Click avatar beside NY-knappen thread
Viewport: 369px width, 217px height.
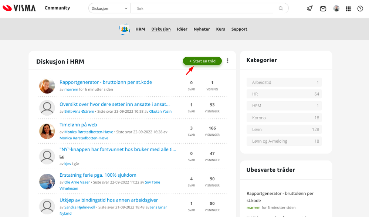pyautogui.click(x=47, y=156)
